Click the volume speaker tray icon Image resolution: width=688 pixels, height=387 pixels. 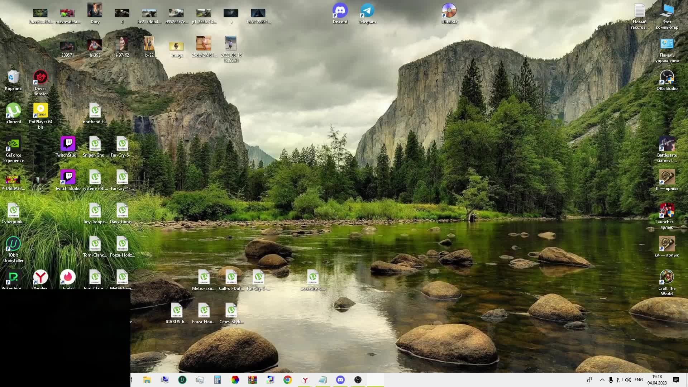(628, 380)
